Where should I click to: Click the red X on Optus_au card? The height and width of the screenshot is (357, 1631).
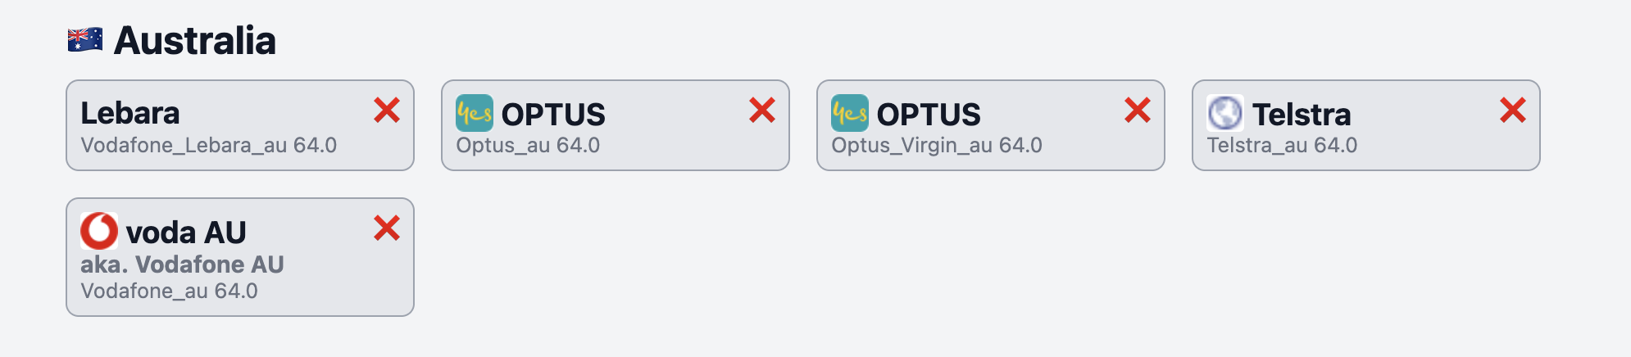pos(762,110)
